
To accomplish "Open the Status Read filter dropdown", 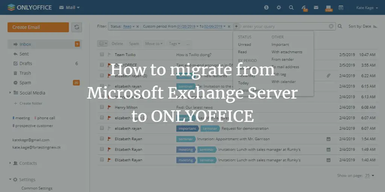I will click(x=129, y=27).
